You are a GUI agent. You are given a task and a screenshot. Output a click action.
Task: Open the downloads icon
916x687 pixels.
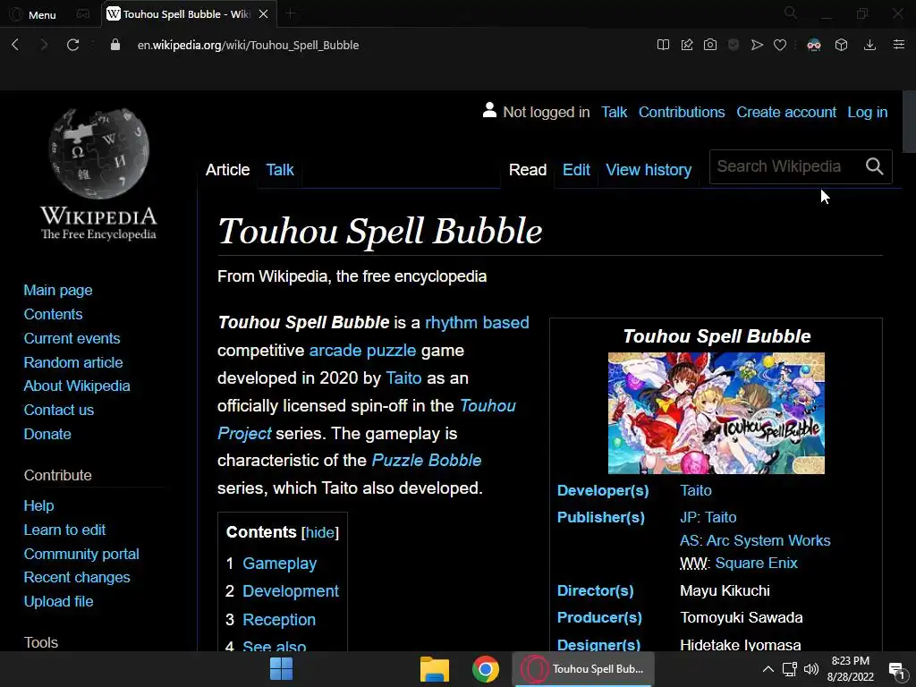coord(869,45)
